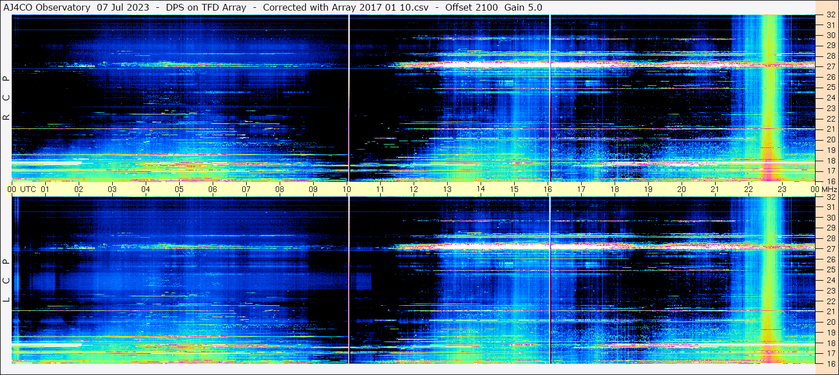Click 21 MHz tick in LCP panel
This screenshot has width=839, height=375.
tap(831, 311)
